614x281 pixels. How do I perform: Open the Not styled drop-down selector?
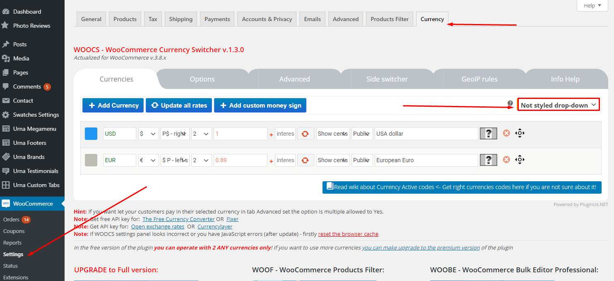point(559,105)
